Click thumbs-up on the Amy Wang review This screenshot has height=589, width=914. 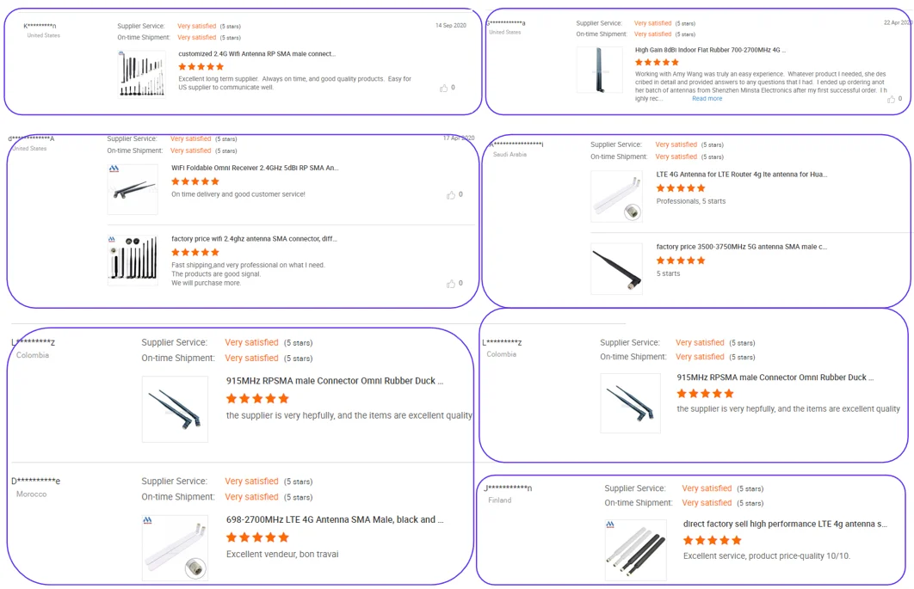coord(891,99)
